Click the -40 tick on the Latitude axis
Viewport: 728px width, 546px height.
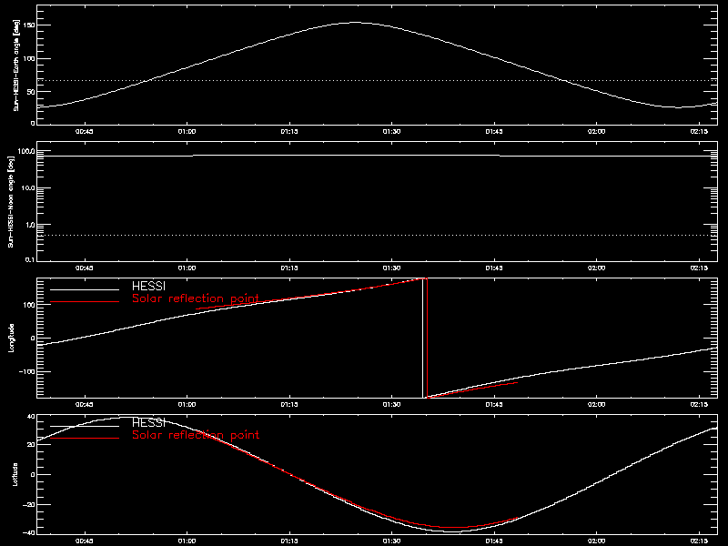29,532
